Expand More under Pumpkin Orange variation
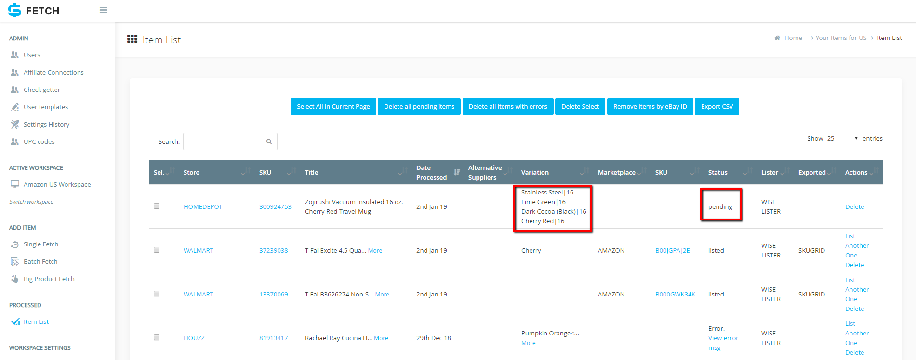Image resolution: width=916 pixels, height=360 pixels. tap(528, 343)
